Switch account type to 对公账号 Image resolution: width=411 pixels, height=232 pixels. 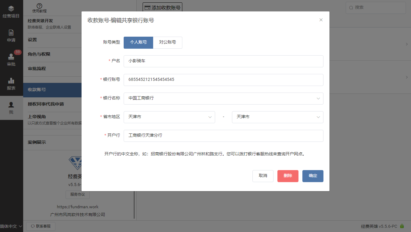pos(168,42)
